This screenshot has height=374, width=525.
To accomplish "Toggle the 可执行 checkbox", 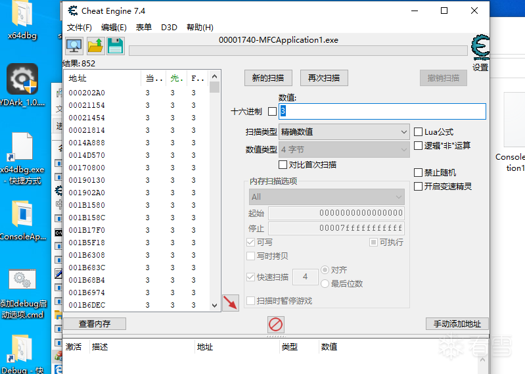I will (x=373, y=242).
